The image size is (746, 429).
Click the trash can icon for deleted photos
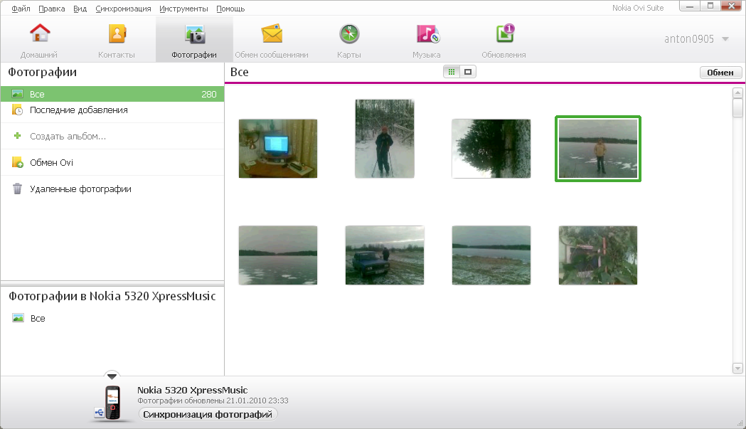point(17,189)
